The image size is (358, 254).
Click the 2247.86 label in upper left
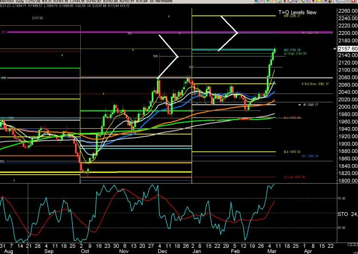[x=37, y=18]
